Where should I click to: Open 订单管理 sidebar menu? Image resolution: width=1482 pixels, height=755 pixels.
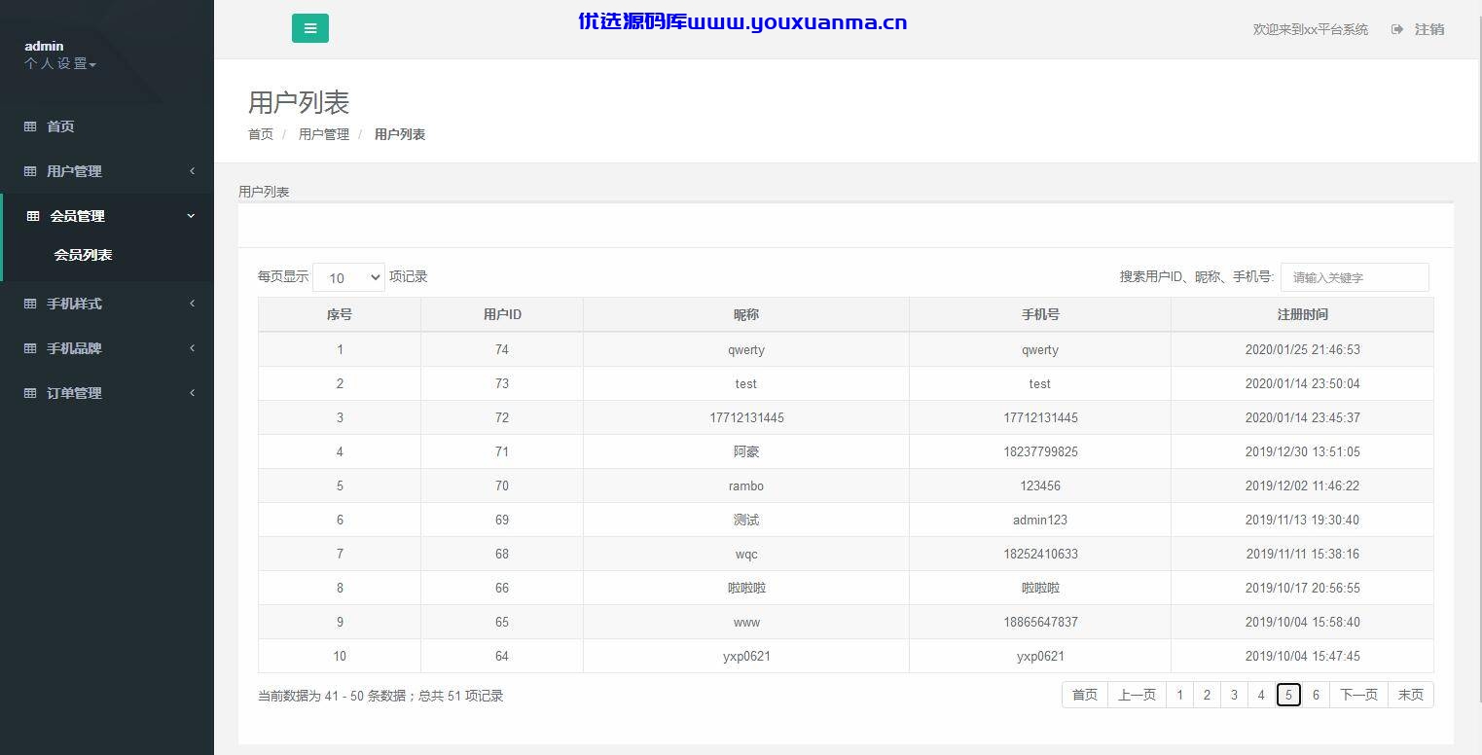click(x=74, y=393)
